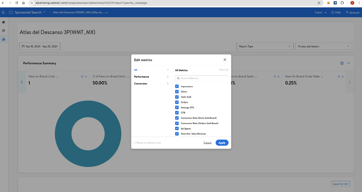Open the % of New-to-Brand Units dropdown

(128, 77)
